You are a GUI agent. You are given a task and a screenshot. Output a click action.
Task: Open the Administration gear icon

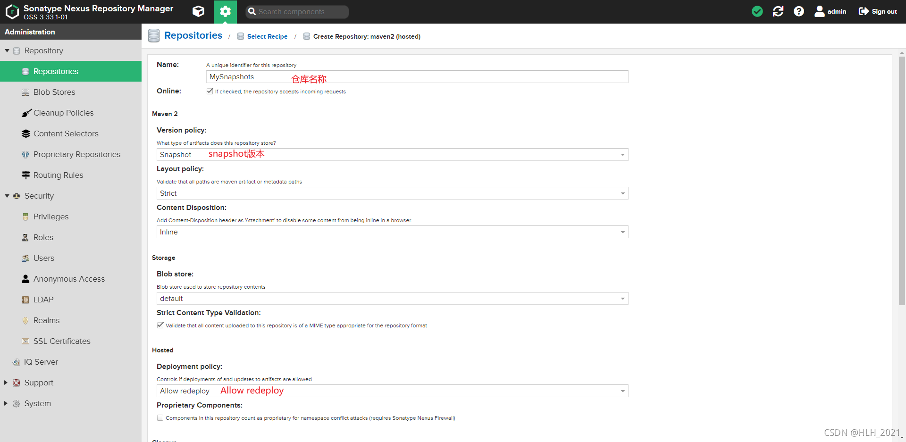225,11
